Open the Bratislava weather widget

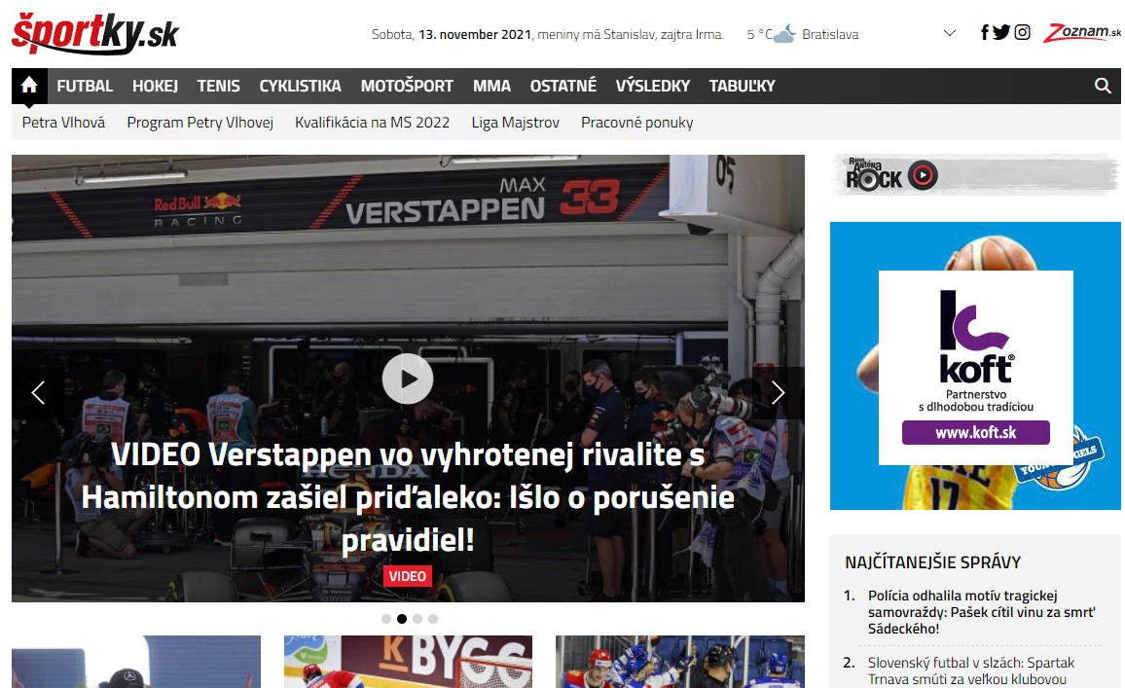(x=803, y=34)
